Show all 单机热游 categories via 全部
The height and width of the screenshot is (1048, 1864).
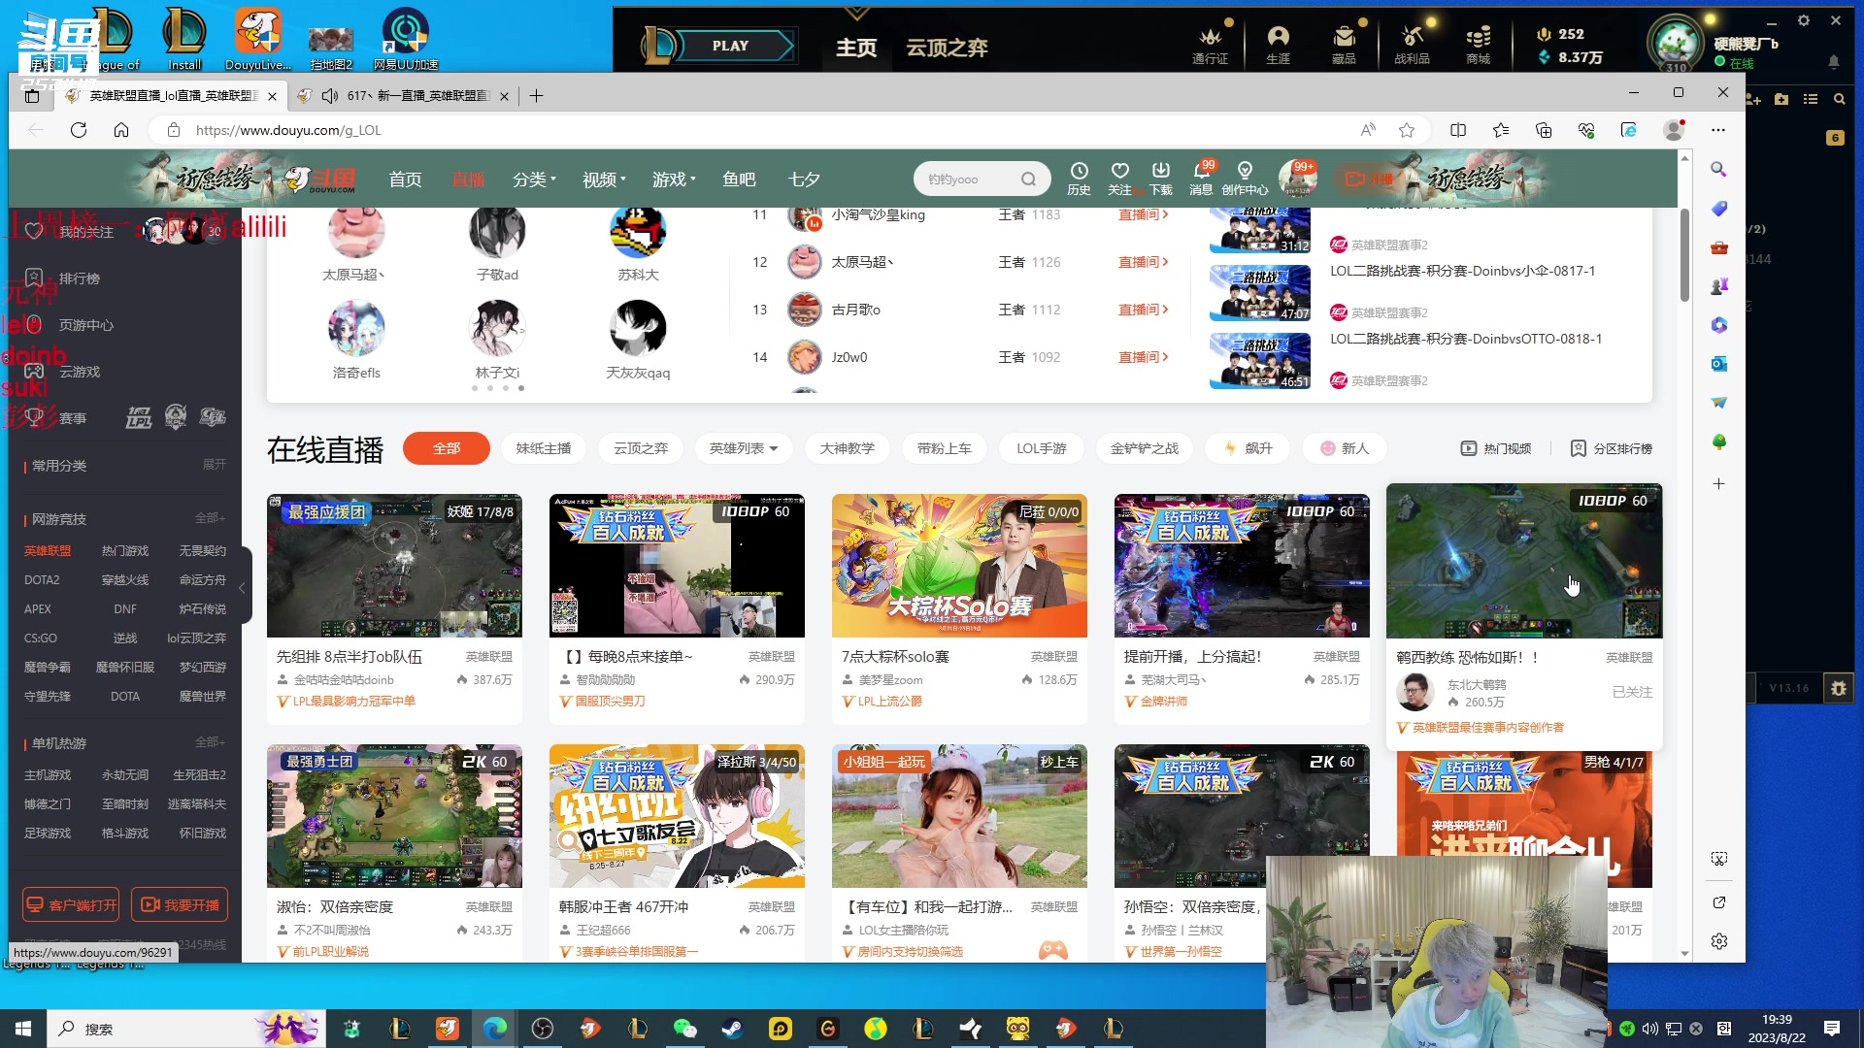pyautogui.click(x=210, y=742)
